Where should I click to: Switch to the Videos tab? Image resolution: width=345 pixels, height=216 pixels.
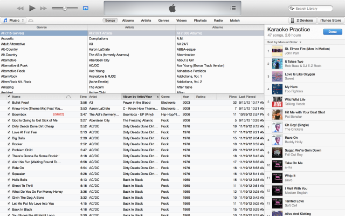coord(181,21)
